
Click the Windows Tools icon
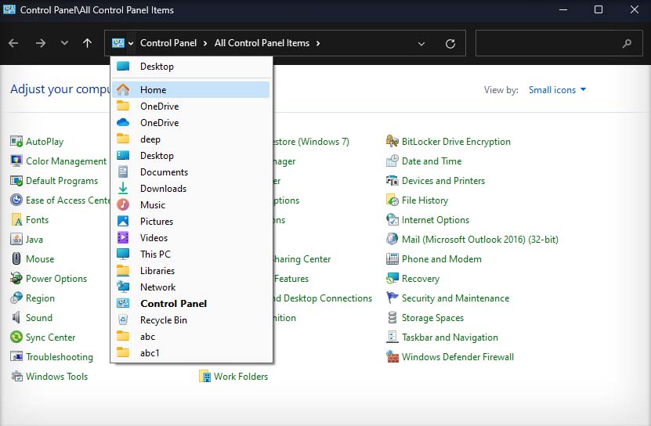(x=16, y=376)
